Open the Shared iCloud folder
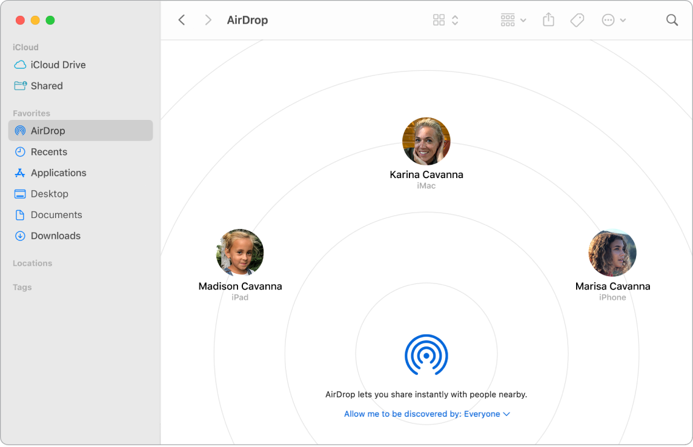 (46, 85)
